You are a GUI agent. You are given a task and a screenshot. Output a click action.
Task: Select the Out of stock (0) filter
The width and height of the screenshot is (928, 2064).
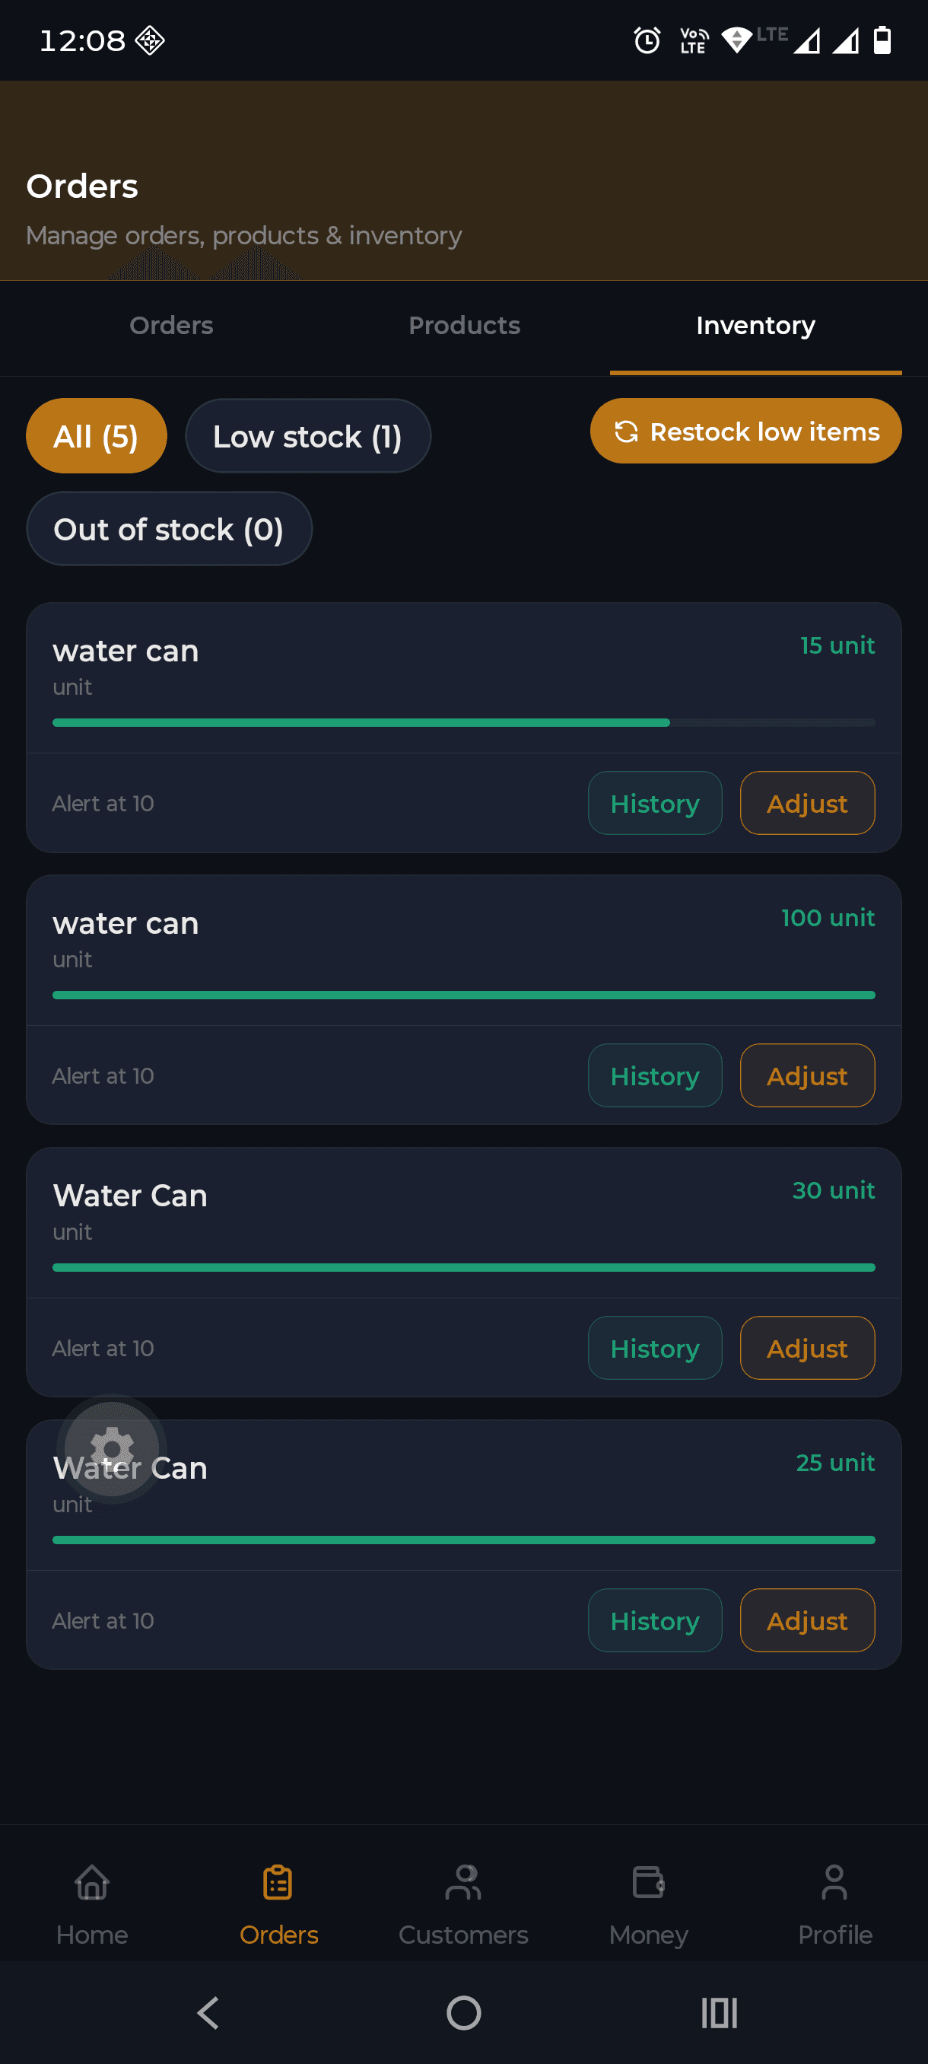point(169,529)
